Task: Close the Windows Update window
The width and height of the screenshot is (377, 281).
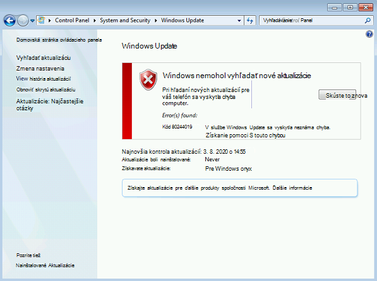Action: click(366, 8)
